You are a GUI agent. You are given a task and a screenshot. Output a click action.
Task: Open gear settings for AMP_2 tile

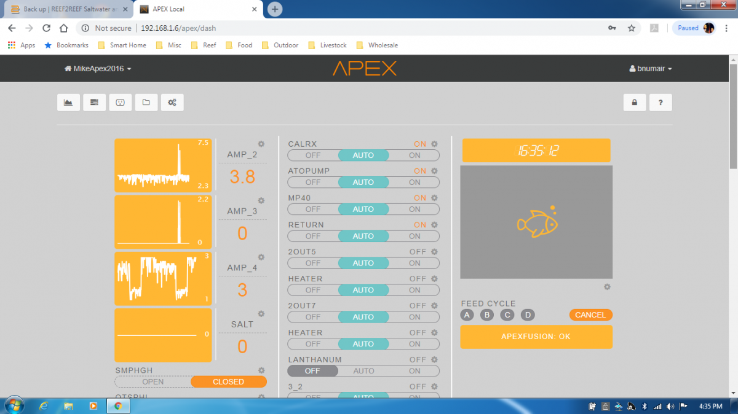click(261, 144)
